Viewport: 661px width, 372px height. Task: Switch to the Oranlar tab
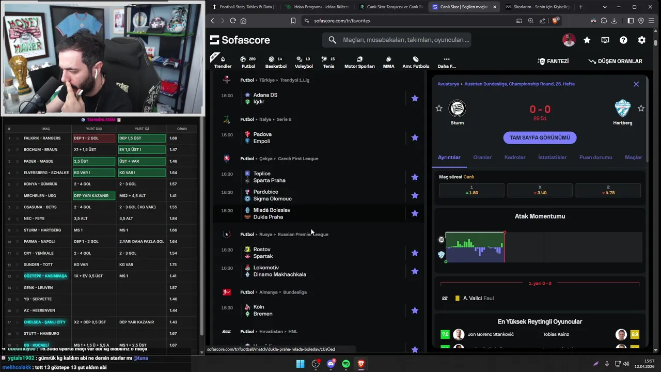tap(482, 157)
